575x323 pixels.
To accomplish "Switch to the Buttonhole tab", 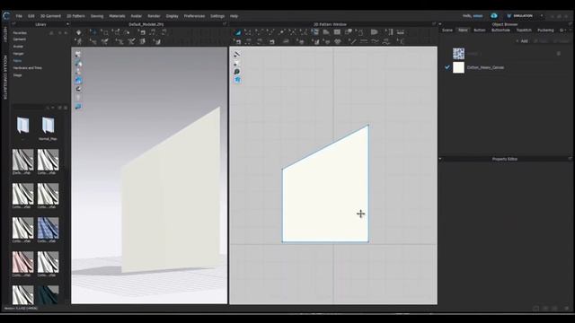I will pos(500,30).
